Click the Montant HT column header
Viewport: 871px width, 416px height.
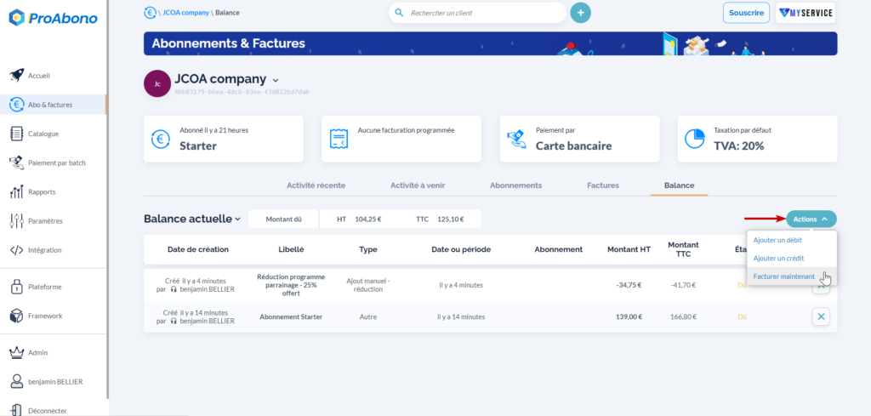(629, 249)
